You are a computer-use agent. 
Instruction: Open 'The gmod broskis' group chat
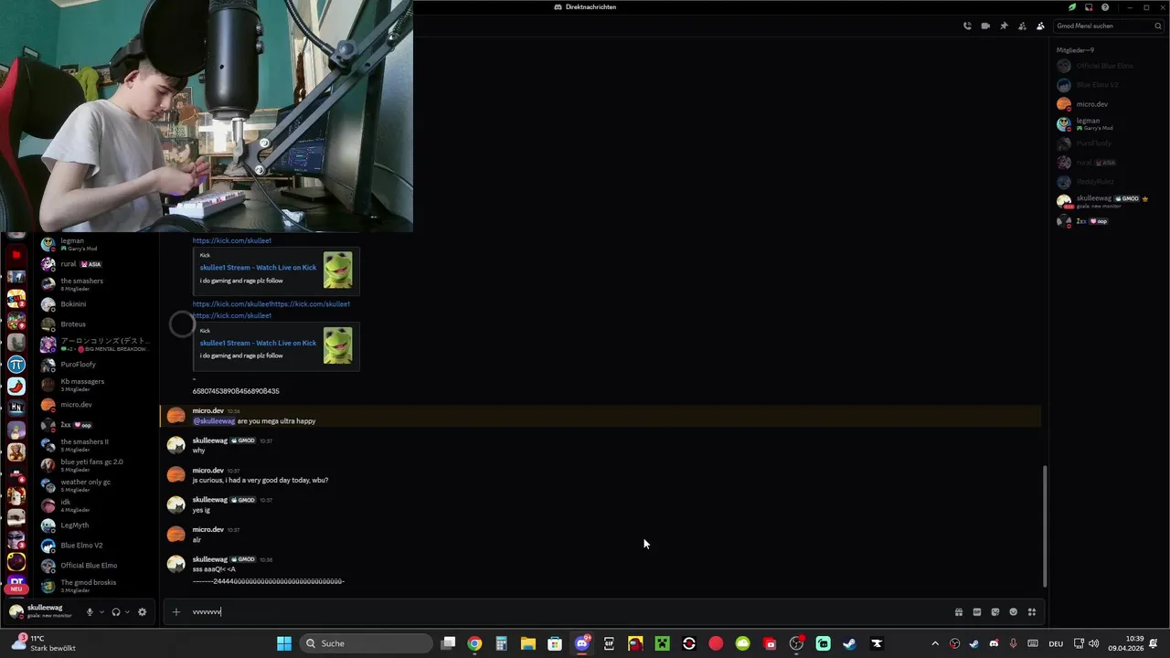[x=95, y=586]
